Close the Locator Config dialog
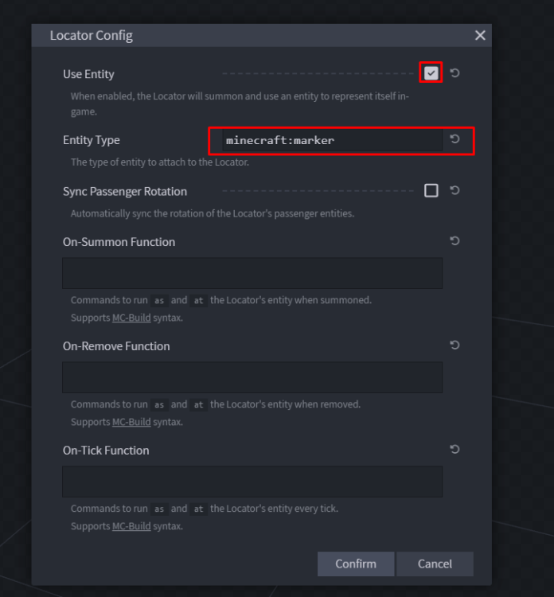 480,35
